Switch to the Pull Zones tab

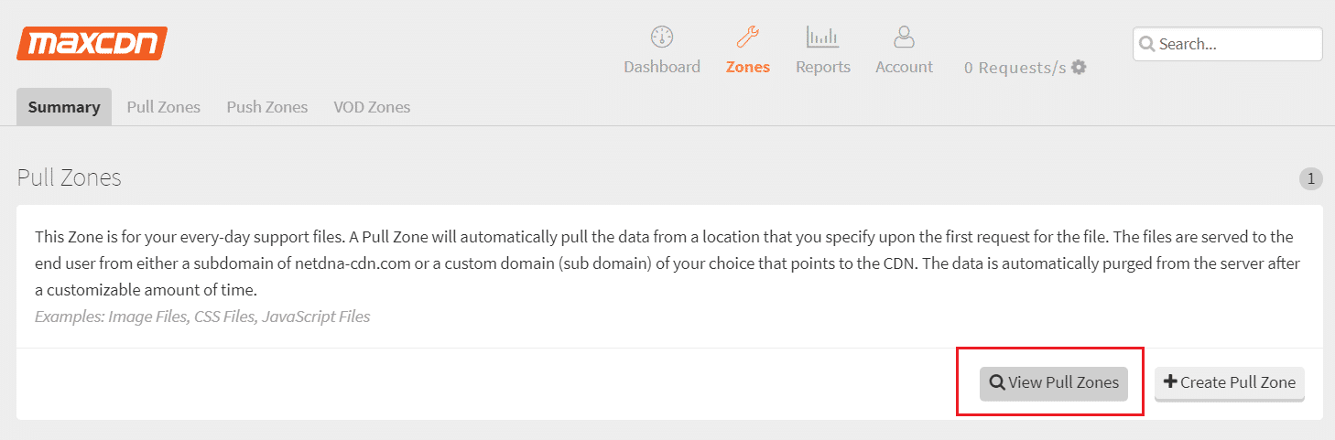[x=164, y=107]
